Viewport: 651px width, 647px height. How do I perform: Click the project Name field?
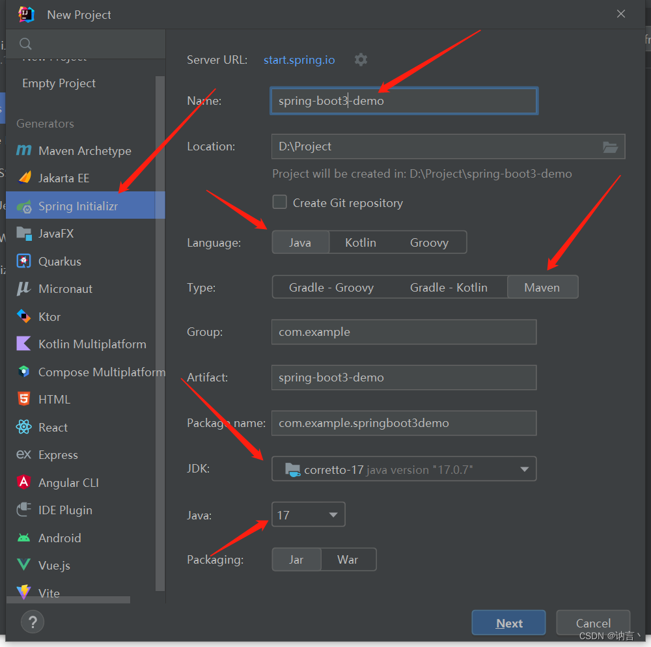404,101
